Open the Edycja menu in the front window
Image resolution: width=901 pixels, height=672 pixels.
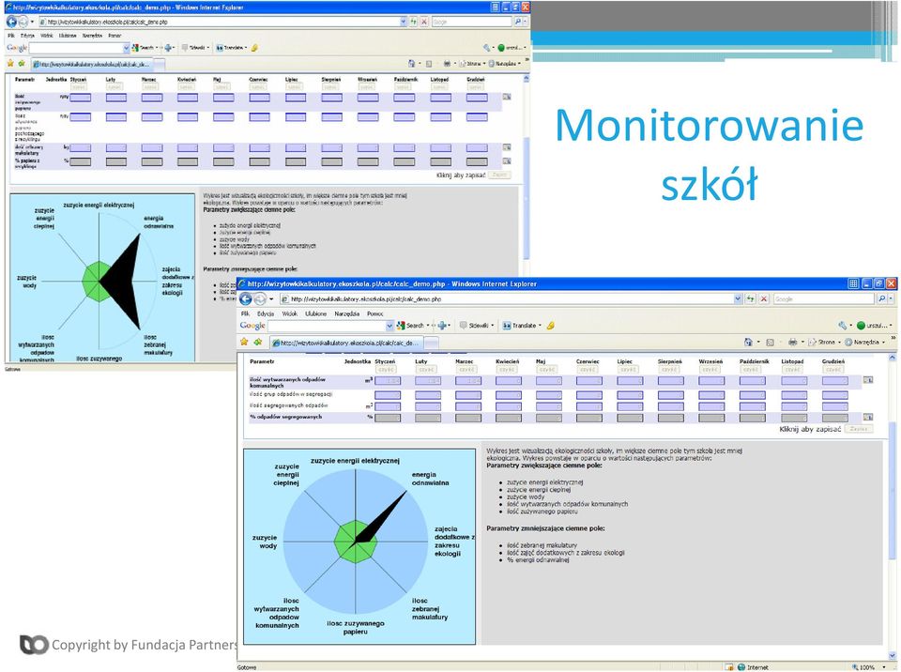[266, 313]
